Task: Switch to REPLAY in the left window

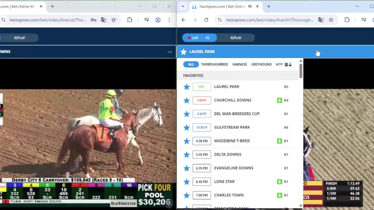Action: pos(20,38)
